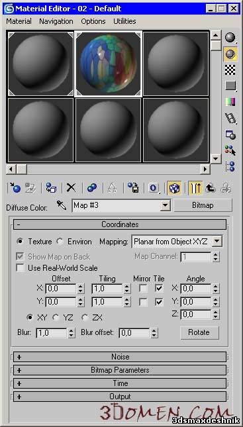Enable Use Real-World Scale checkbox
Image resolution: width=243 pixels, height=427 pixels.
20,267
